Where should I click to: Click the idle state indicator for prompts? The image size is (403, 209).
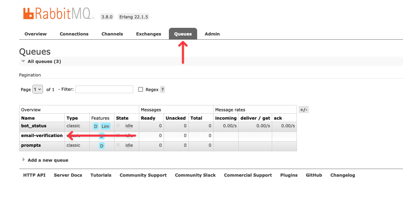coord(129,145)
